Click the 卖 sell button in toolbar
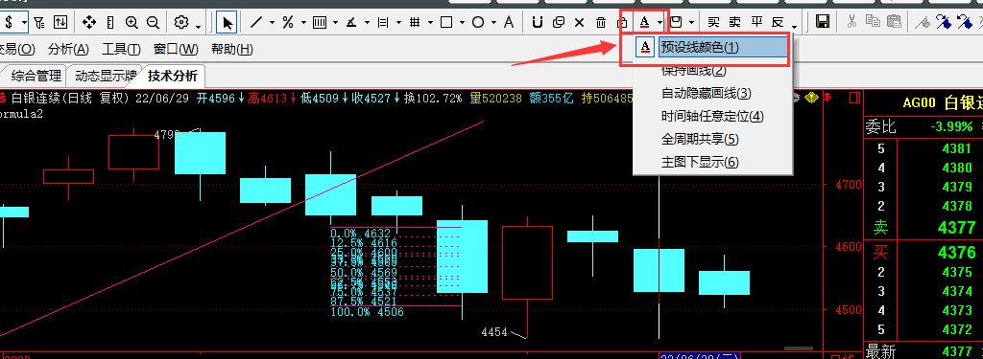 pos(734,23)
